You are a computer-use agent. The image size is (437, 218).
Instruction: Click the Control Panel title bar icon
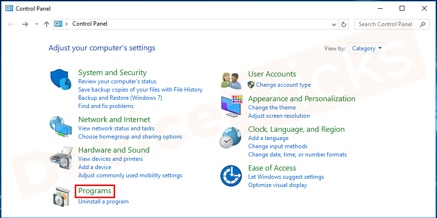9,8
